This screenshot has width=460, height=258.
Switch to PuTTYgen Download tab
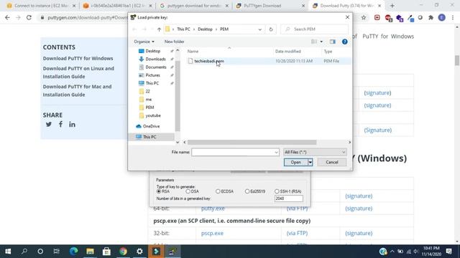[270, 6]
